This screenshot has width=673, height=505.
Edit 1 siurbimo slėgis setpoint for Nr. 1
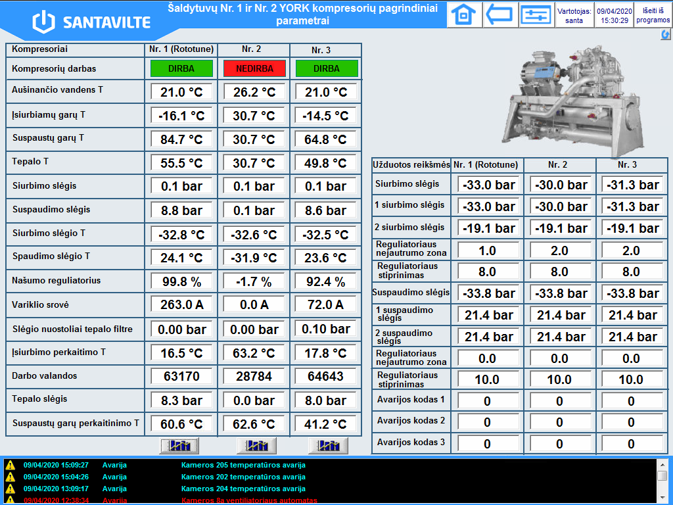[x=488, y=206]
